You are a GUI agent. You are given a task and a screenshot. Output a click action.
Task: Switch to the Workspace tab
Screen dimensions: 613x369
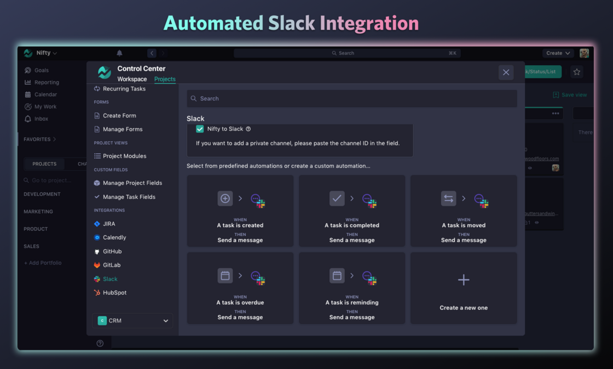[132, 79]
